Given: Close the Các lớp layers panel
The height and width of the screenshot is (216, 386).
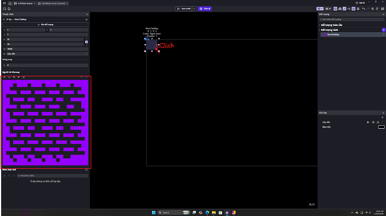Looking at the screenshot, I should pyautogui.click(x=383, y=112).
